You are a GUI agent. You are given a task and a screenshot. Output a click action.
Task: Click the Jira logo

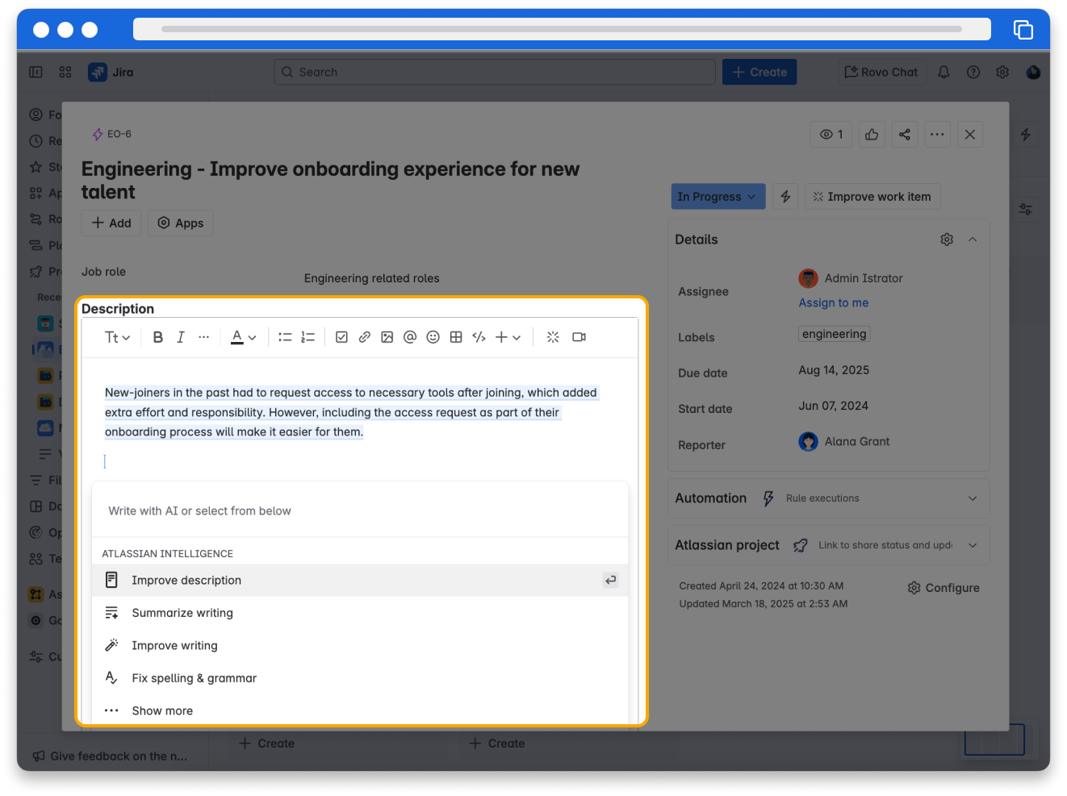click(111, 72)
